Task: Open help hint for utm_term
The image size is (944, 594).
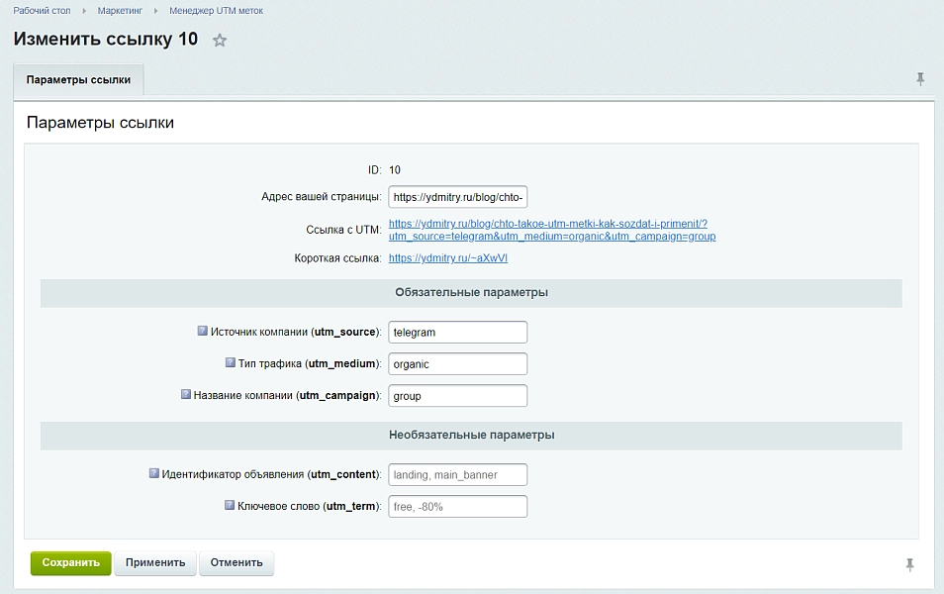Action: (x=230, y=506)
